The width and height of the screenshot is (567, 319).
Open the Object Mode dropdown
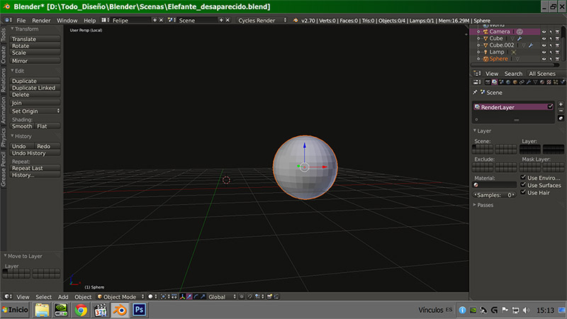pyautogui.click(x=120, y=296)
